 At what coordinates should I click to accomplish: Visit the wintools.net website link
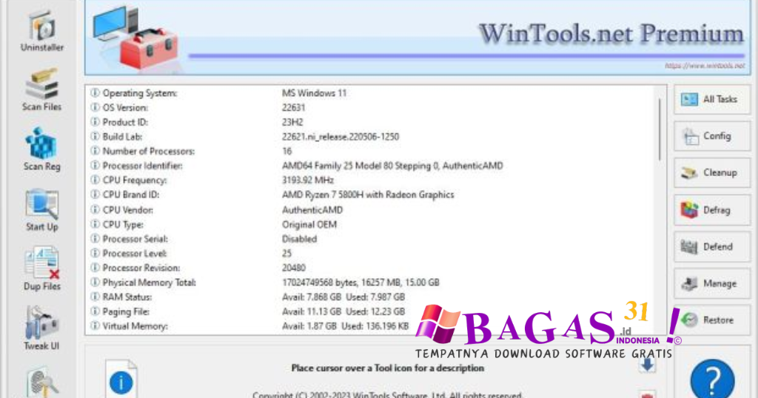[x=705, y=66]
